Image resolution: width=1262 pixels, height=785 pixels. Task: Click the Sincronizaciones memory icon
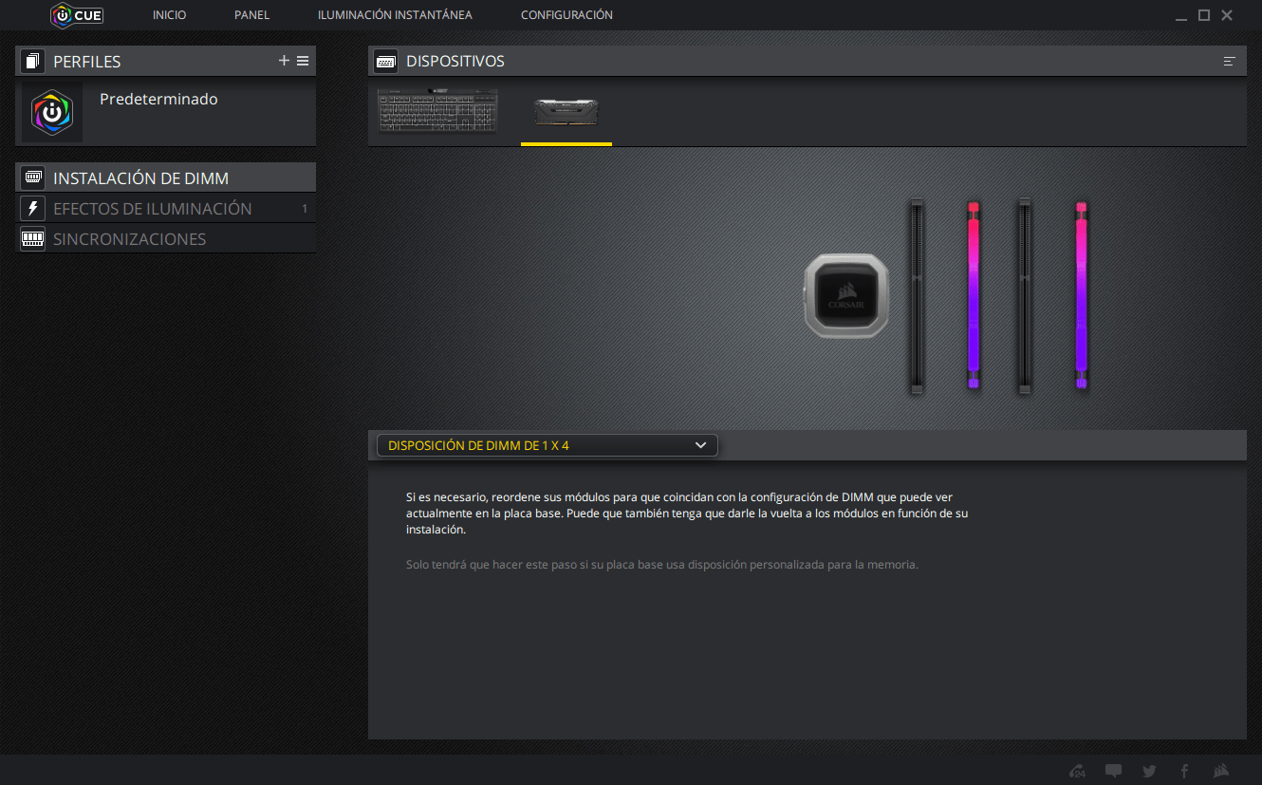coord(33,239)
